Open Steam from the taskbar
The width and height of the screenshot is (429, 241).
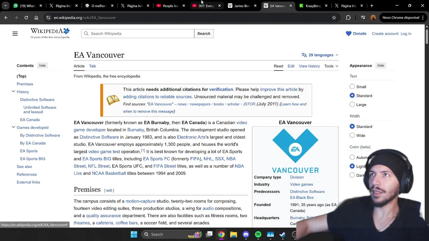click(x=283, y=234)
